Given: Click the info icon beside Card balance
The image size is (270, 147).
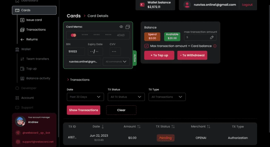Looking at the screenshot, I should point(215,46).
